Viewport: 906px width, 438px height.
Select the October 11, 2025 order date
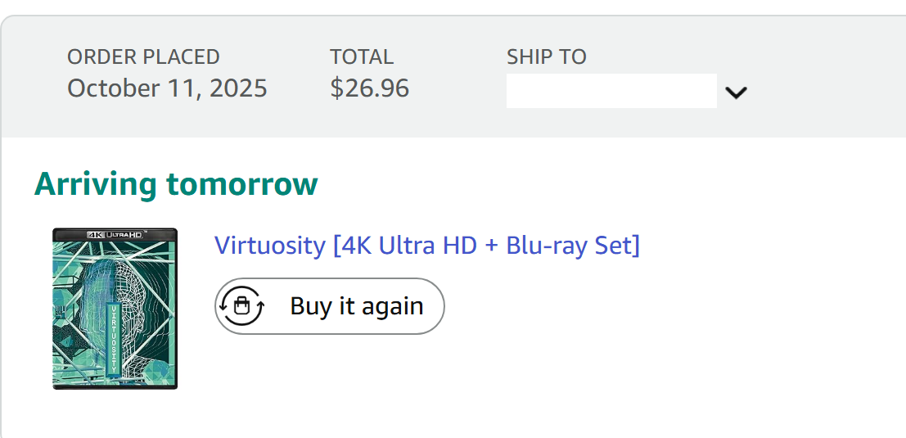coord(167,88)
